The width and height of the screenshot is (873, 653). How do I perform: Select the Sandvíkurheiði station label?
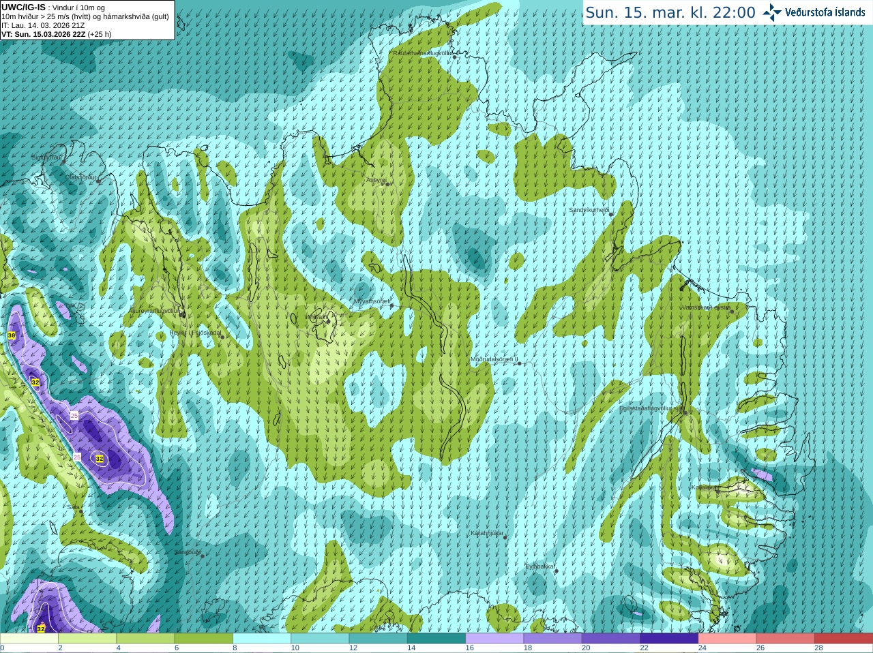pos(589,210)
